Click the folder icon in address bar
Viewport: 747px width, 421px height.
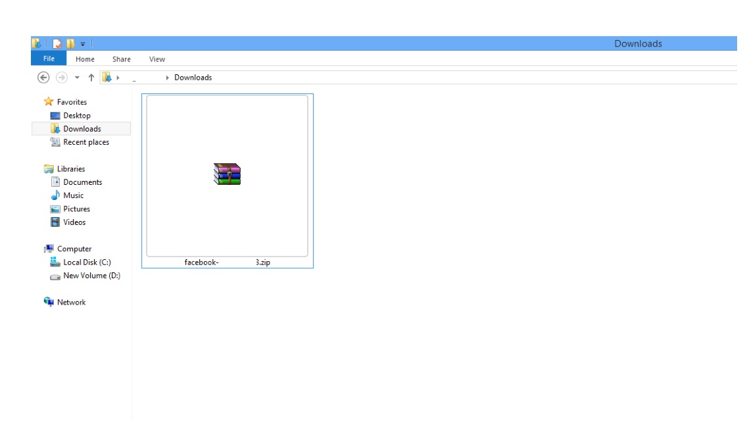click(107, 77)
